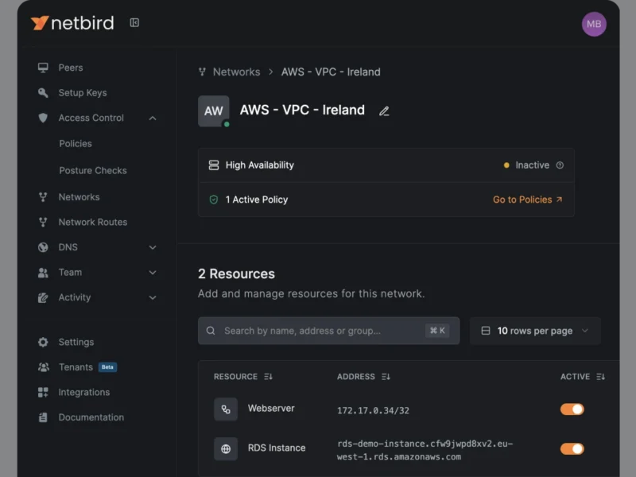
Task: Collapse the sidebar using the panel icon
Action: pos(134,23)
